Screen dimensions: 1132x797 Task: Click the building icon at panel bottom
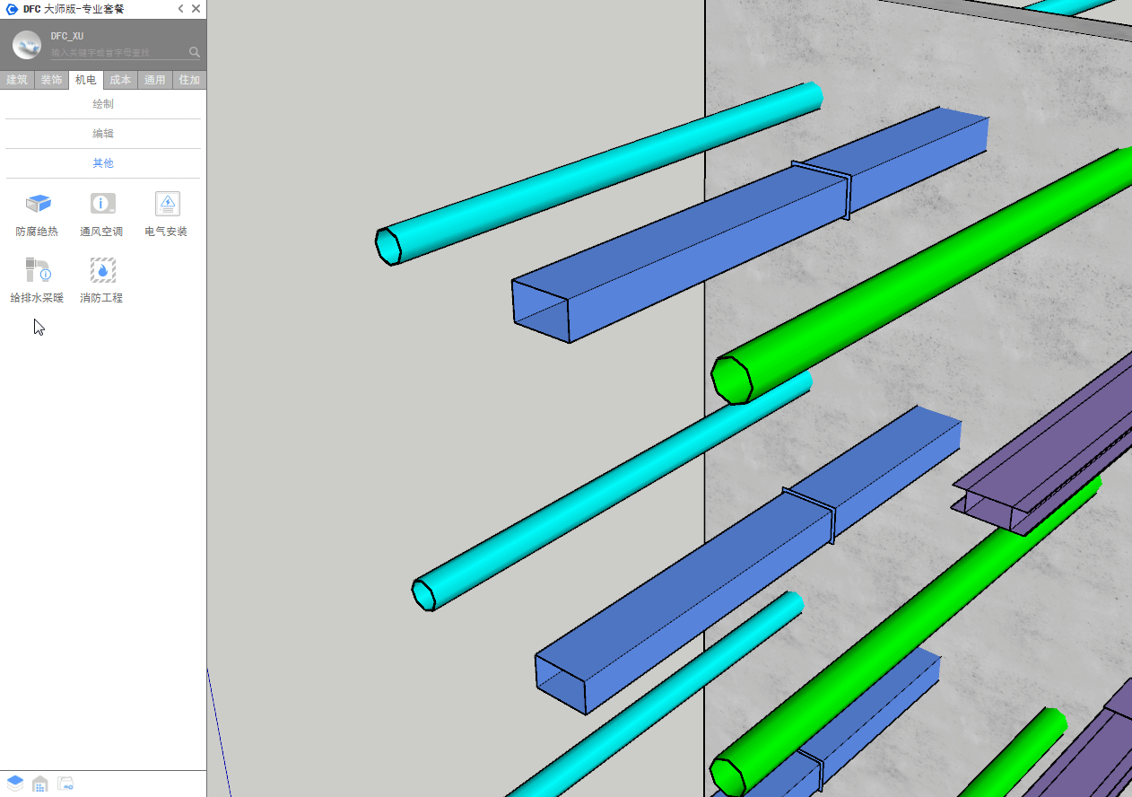coord(40,784)
